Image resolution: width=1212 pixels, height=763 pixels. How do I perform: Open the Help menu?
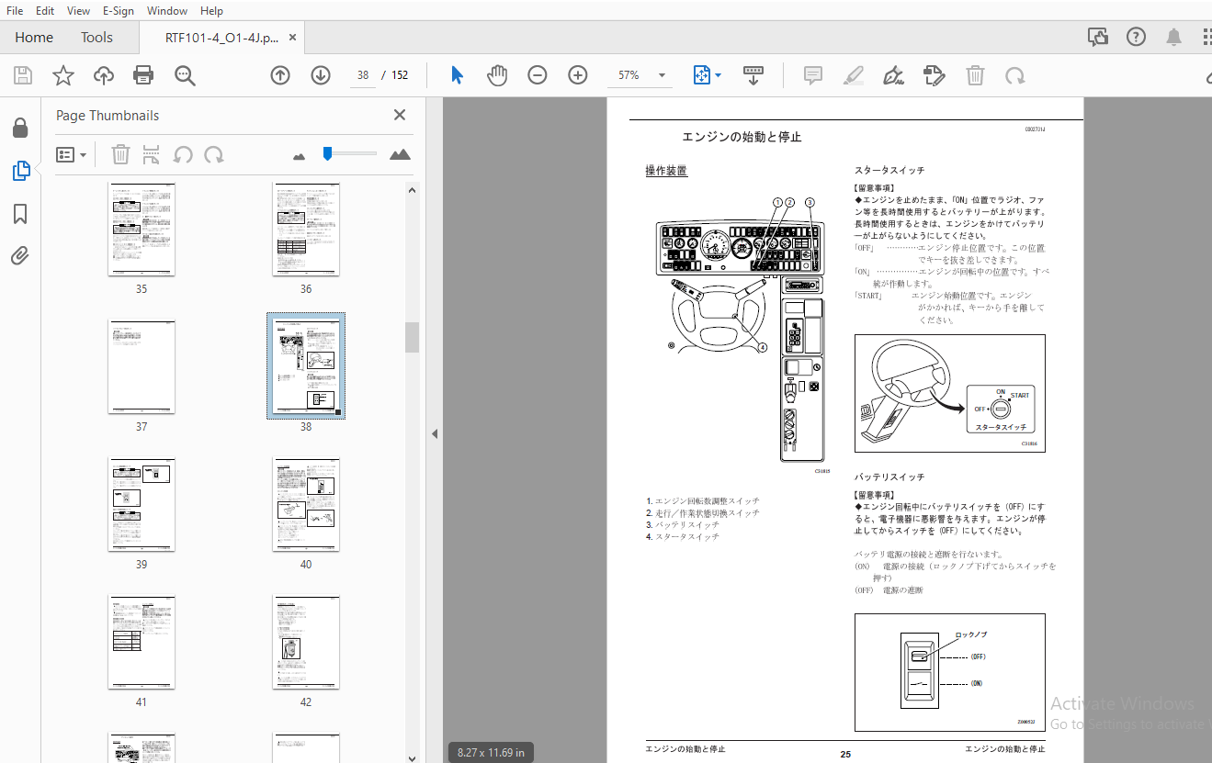click(211, 11)
